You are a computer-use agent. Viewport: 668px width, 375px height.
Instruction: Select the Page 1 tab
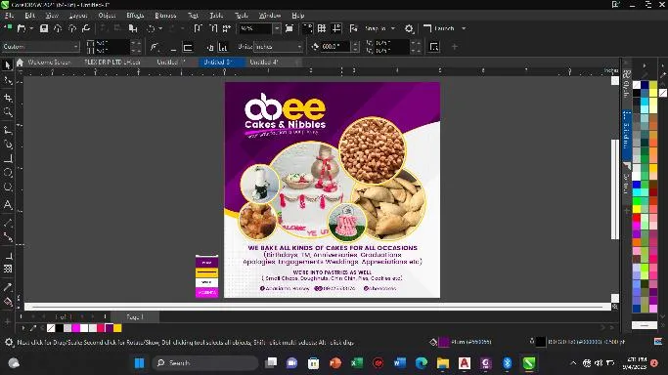point(135,316)
